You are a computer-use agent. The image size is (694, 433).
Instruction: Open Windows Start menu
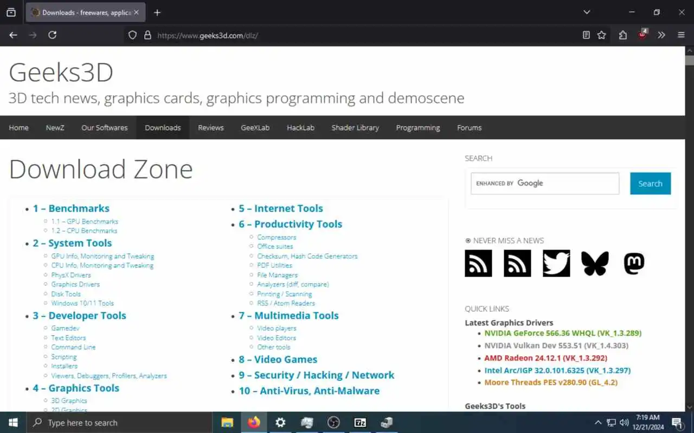13,423
